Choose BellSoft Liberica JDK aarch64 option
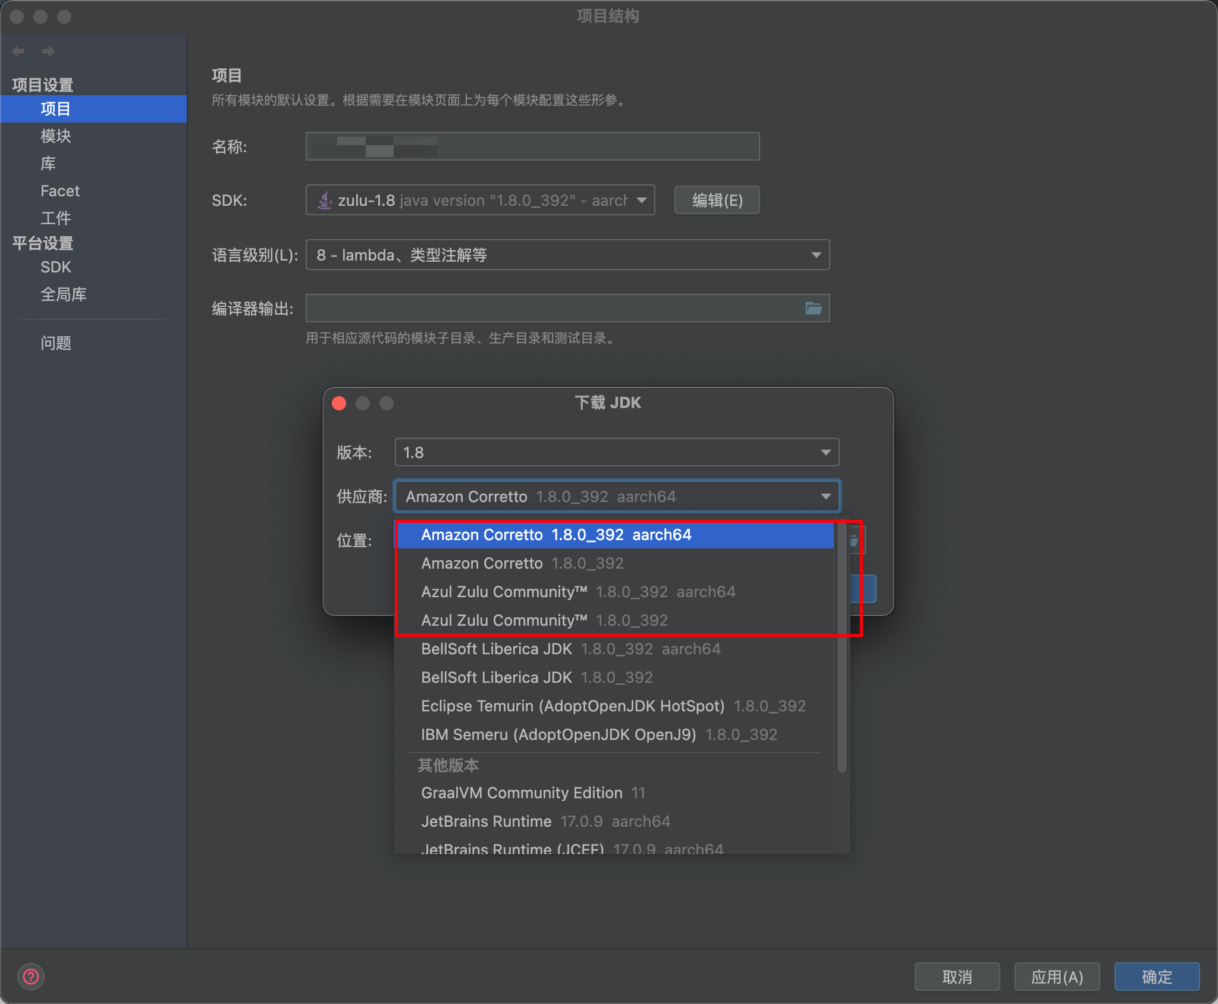The height and width of the screenshot is (1004, 1218). [570, 649]
